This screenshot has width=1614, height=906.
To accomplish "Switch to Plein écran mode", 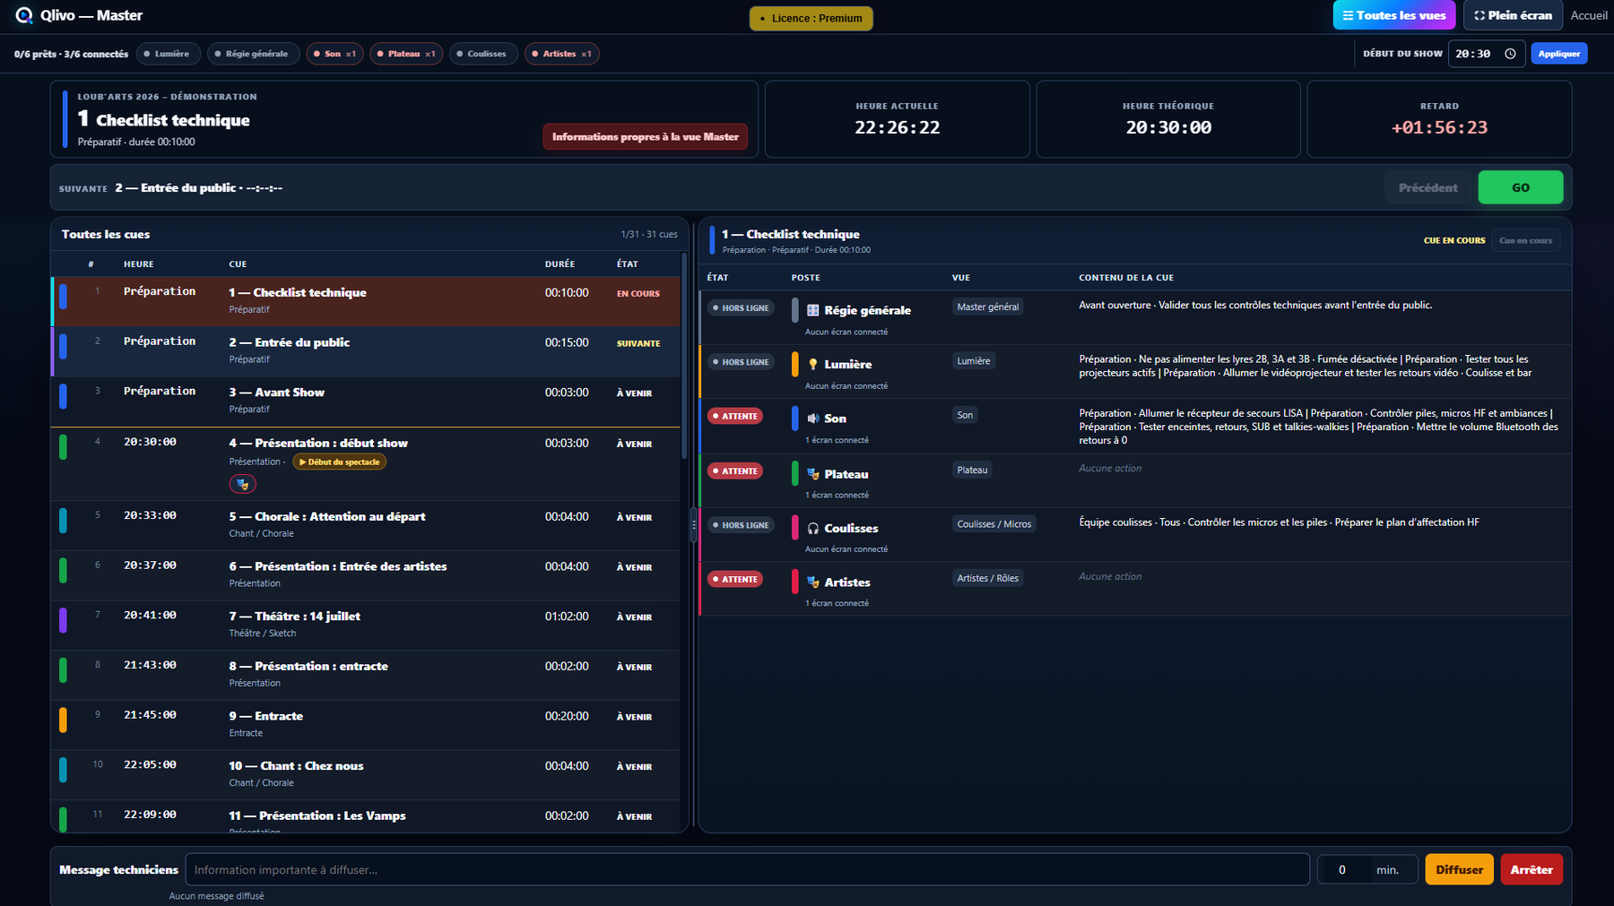I will (1514, 15).
